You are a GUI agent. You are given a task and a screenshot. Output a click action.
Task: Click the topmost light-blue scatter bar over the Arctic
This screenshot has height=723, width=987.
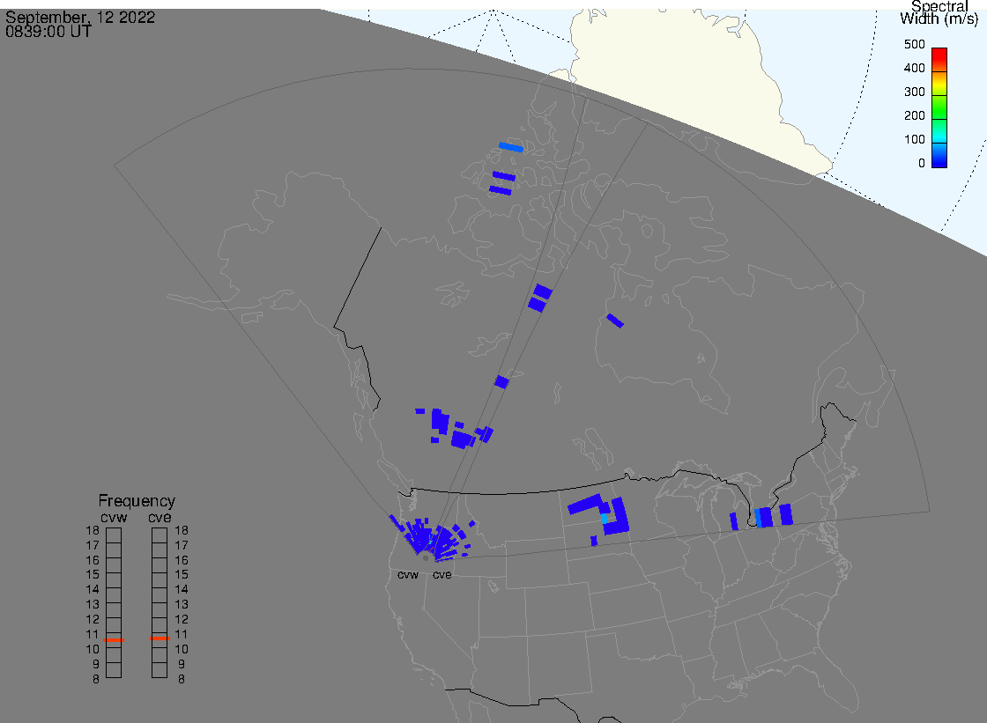tap(511, 147)
